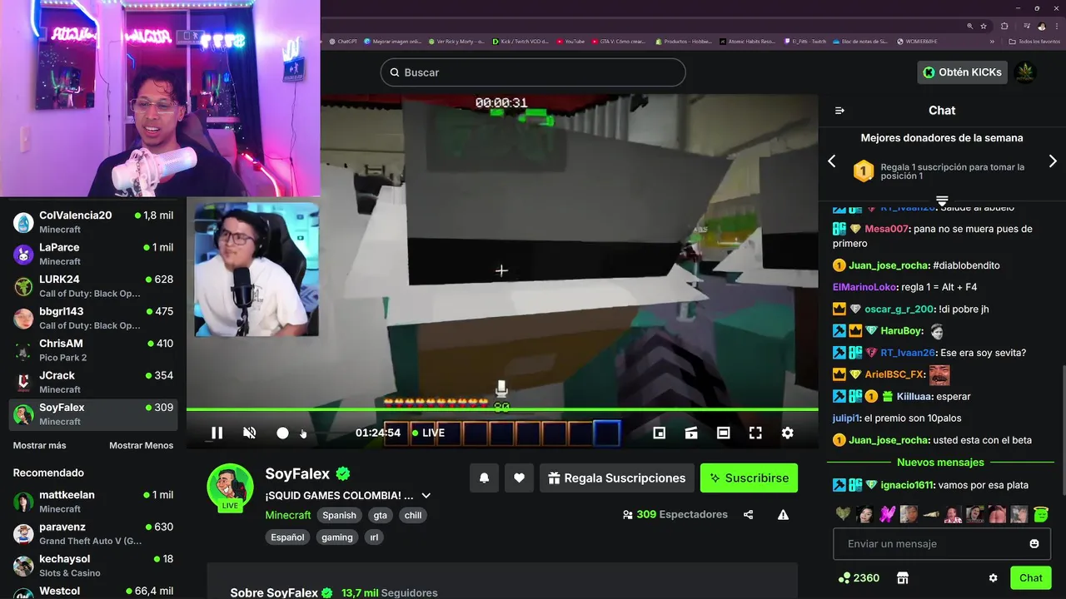Viewport: 1066px width, 599px height.
Task: Unmute the stream audio
Action: tap(249, 433)
